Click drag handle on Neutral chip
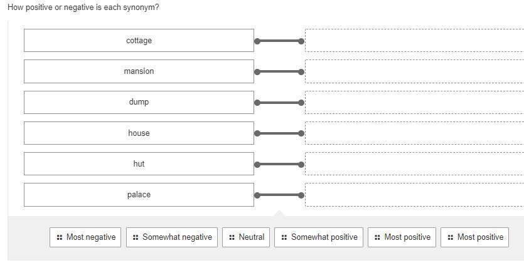The width and height of the screenshot is (524, 263). [232, 237]
